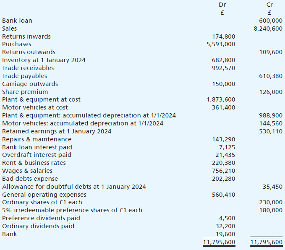Select the Trade receivables amount 992,570

point(224,68)
